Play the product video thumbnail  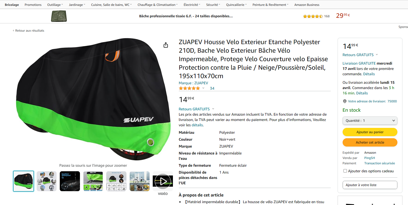tap(163, 181)
